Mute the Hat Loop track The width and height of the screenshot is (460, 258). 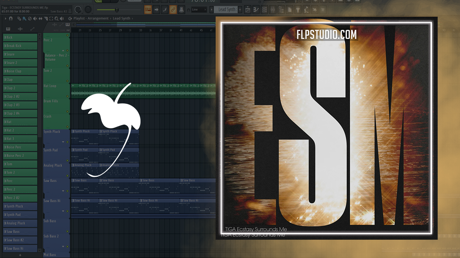tap(67, 96)
